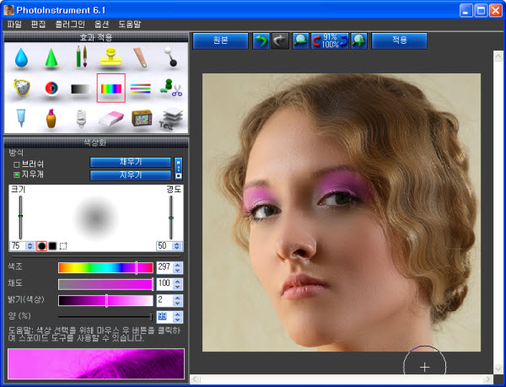Click the magenta color preview swatch
The image size is (506, 387).
[x=96, y=363]
